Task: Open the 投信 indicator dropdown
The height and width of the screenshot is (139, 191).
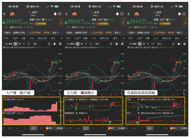Action: tap(133, 113)
